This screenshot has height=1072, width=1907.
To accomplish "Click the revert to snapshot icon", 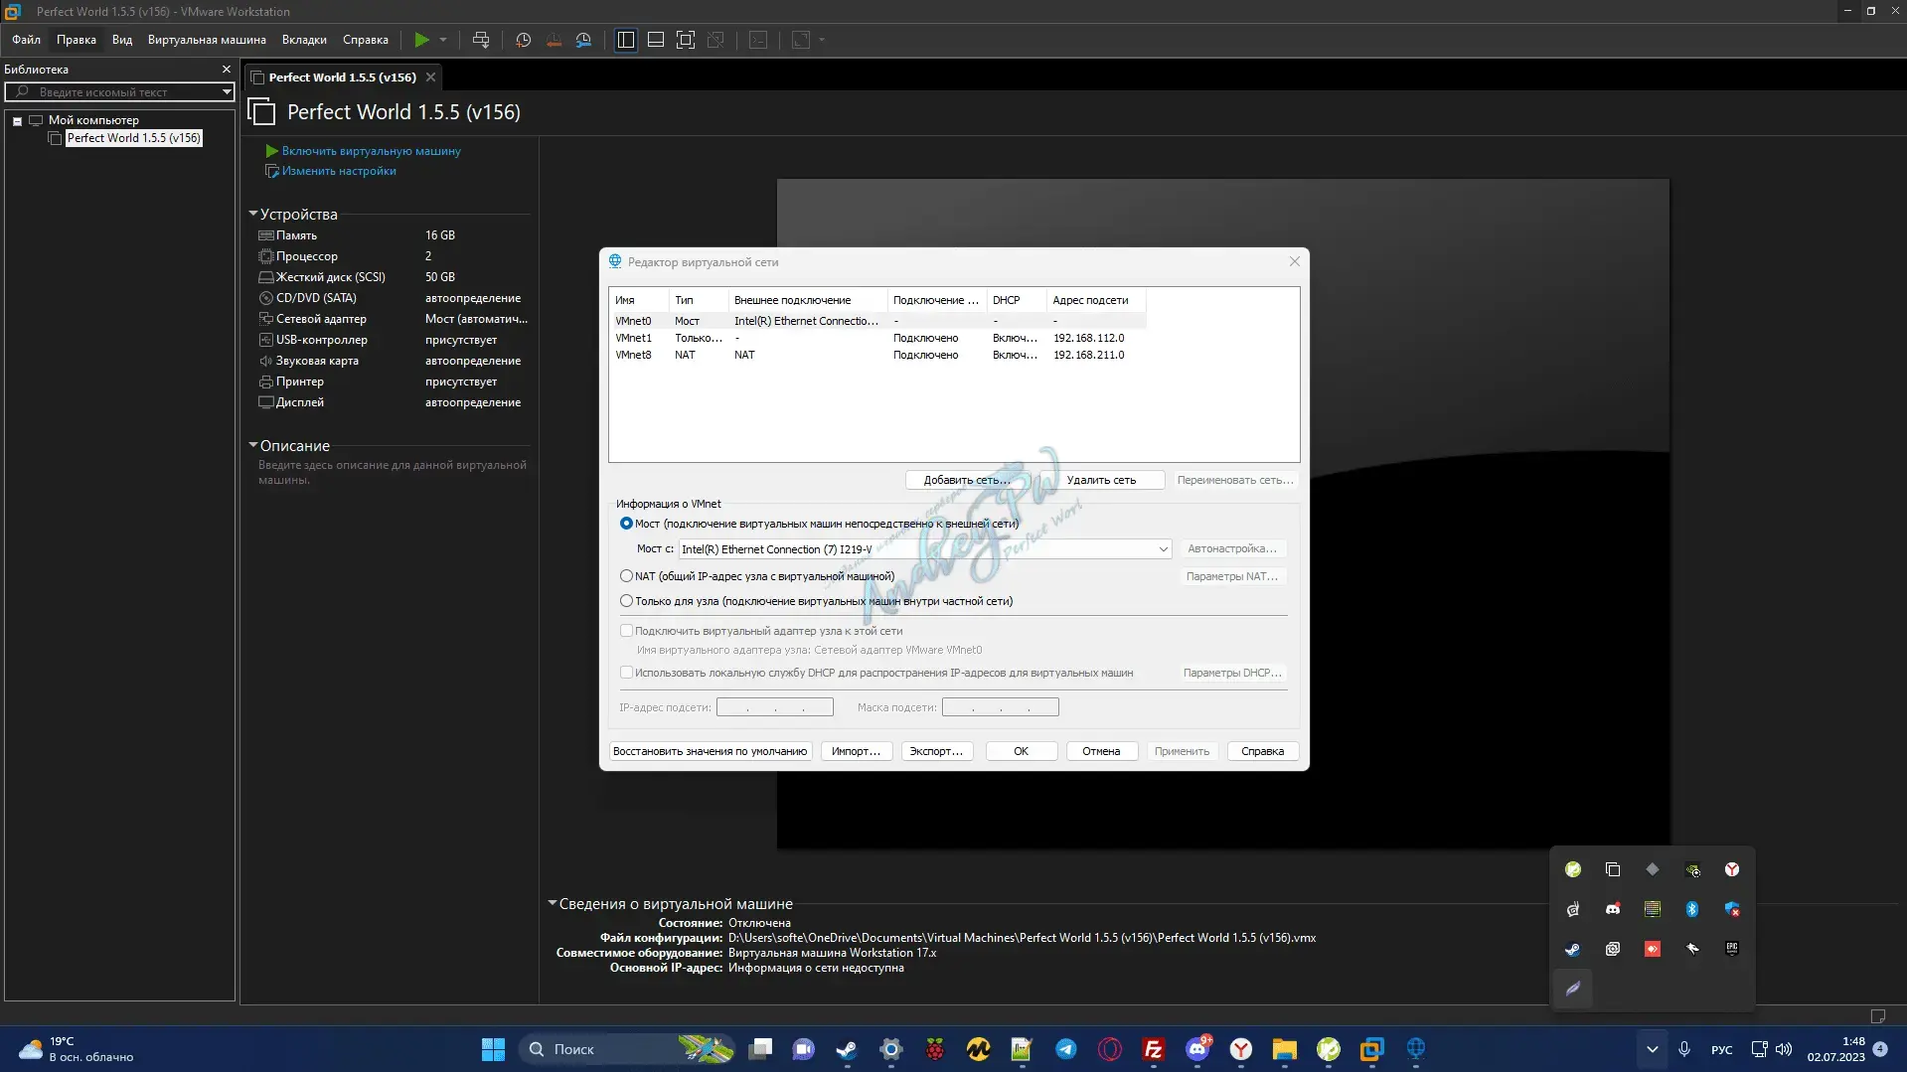I will (554, 40).
